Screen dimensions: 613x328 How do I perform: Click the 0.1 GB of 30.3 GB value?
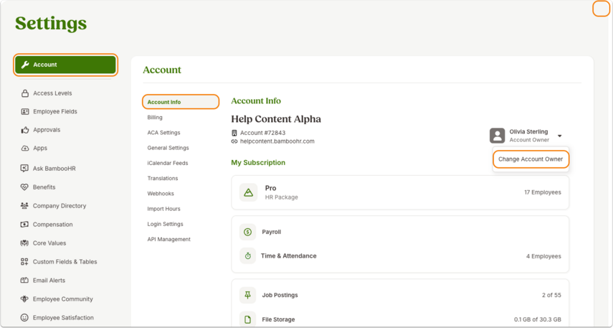(x=538, y=320)
